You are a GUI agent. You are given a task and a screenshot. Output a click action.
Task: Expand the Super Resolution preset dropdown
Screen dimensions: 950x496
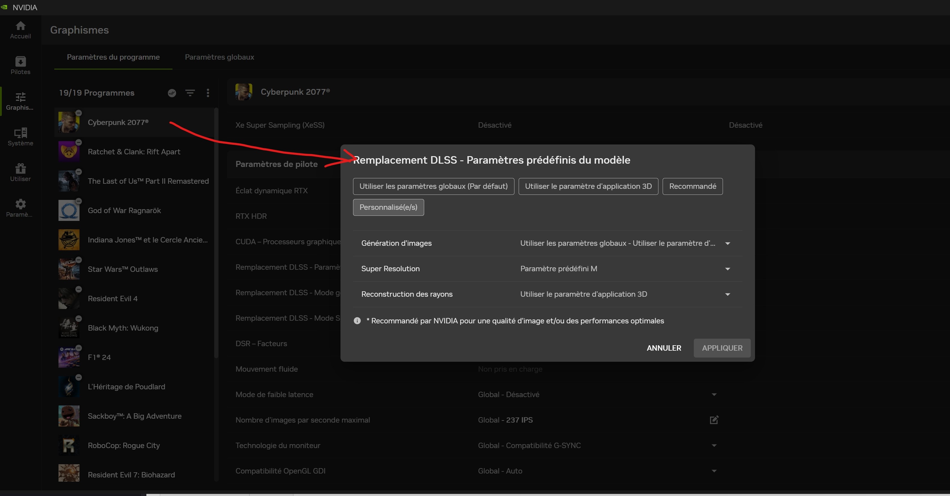(x=727, y=269)
